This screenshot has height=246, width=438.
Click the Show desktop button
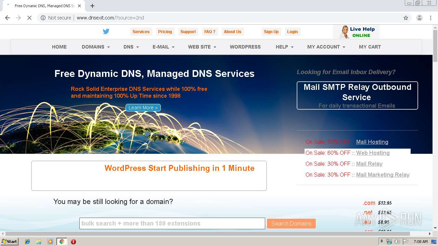(435, 242)
